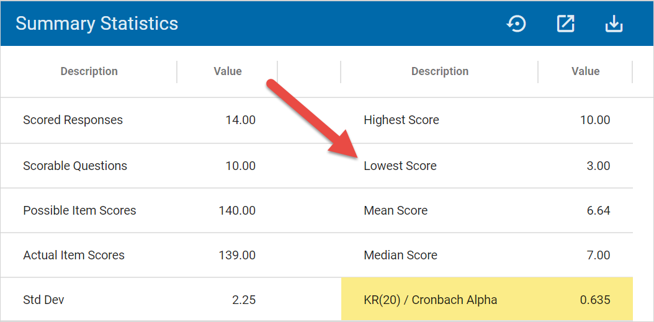Click the Possible Item Scores label
Viewport: 654px width, 322px height.
pyautogui.click(x=79, y=210)
